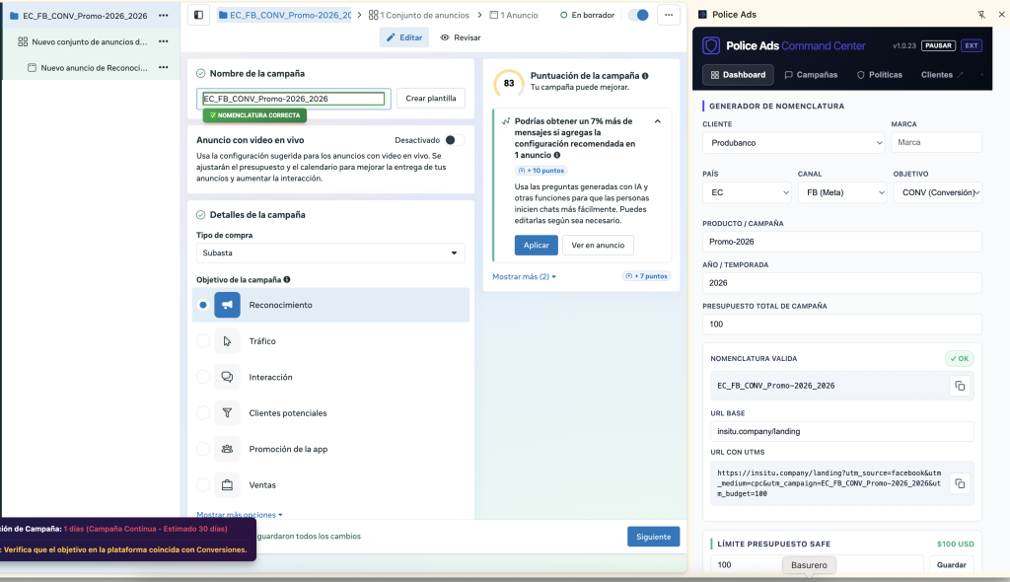Click the URL base field insitu.company/landing

(x=842, y=431)
